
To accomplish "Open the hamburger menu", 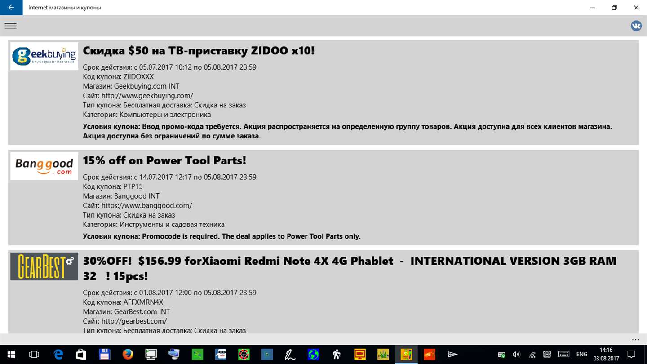I will pos(11,26).
